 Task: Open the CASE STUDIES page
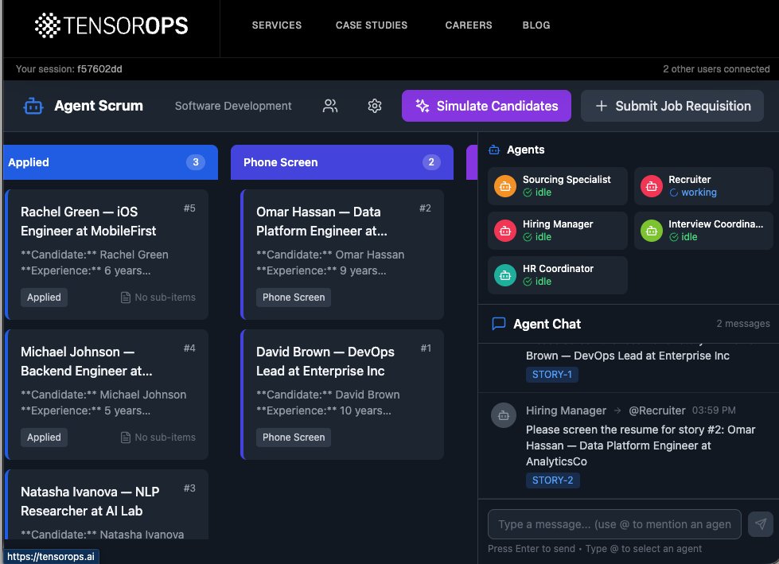point(371,25)
